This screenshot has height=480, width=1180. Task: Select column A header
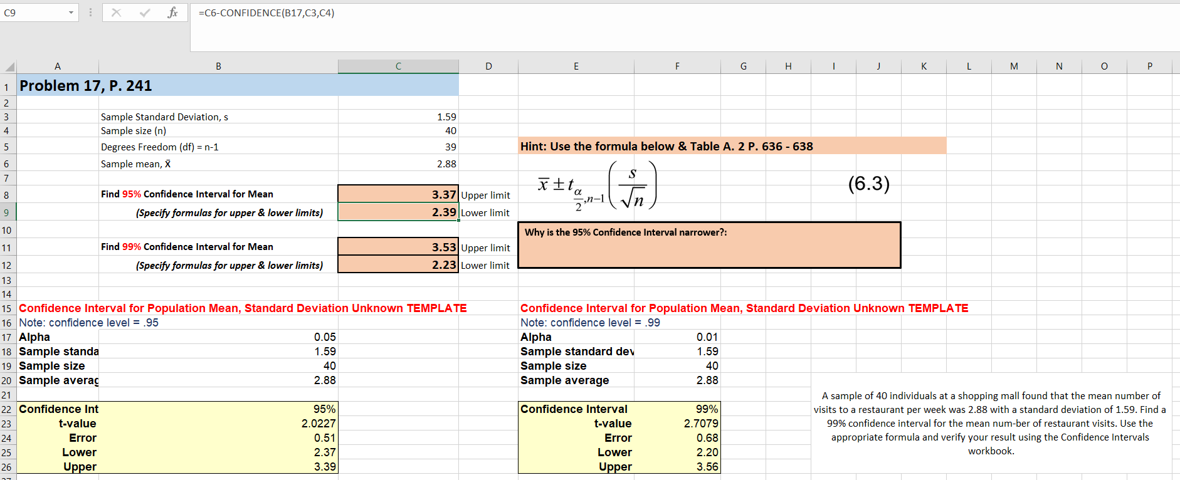pos(58,66)
